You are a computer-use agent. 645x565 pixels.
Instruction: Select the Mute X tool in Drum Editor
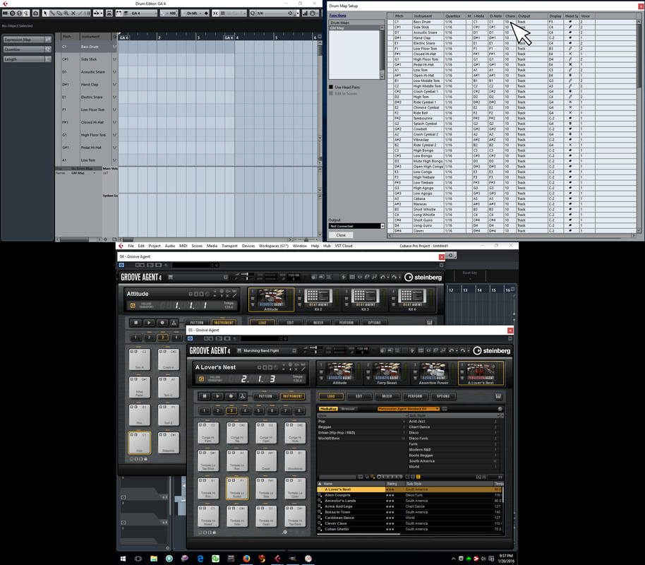coord(73,13)
